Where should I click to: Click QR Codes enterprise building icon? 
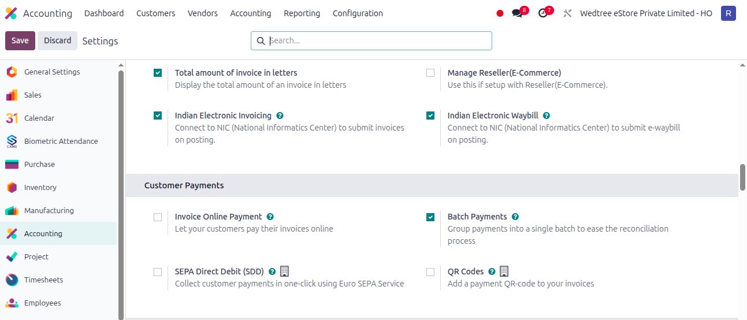point(504,271)
